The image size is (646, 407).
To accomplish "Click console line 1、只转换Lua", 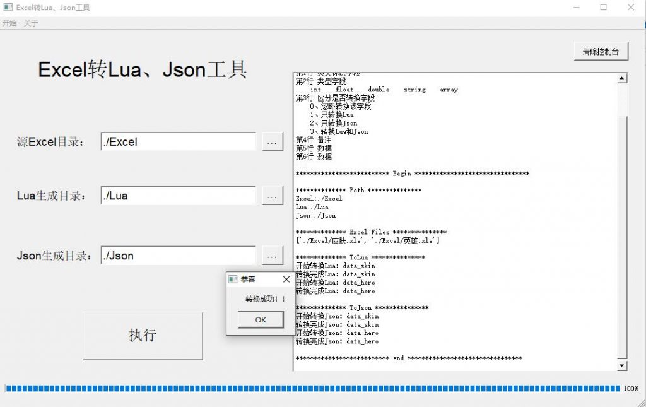I will tap(332, 114).
